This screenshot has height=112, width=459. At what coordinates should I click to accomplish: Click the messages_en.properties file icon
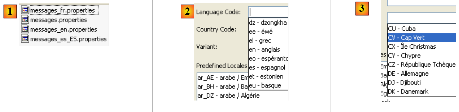(25, 29)
